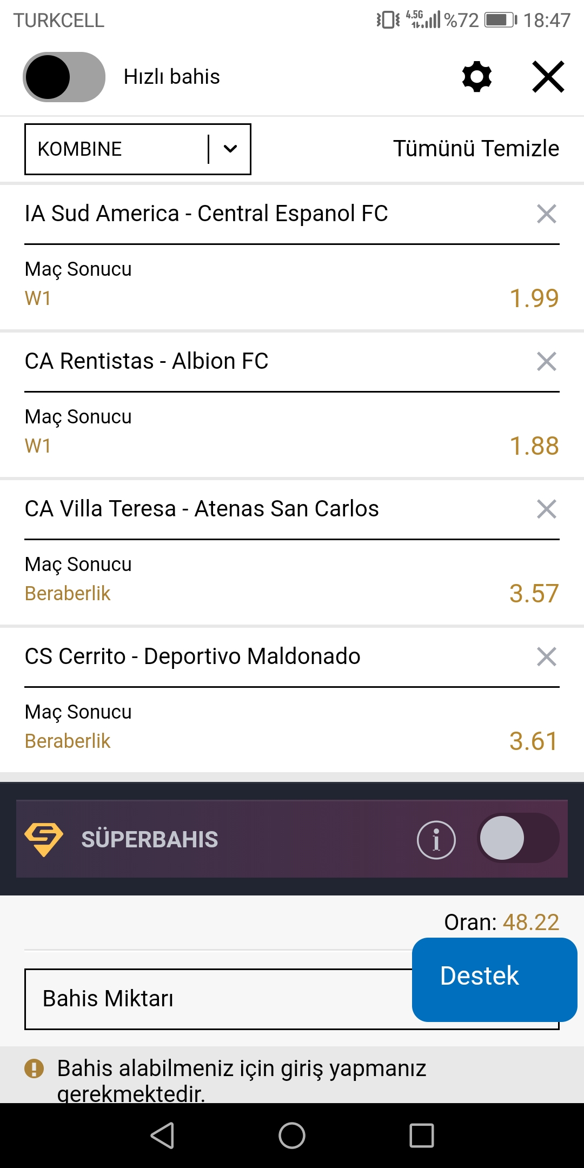Remove CS Cerrito - Deportivo Maldonado bet
The width and height of the screenshot is (584, 1168).
(x=547, y=656)
